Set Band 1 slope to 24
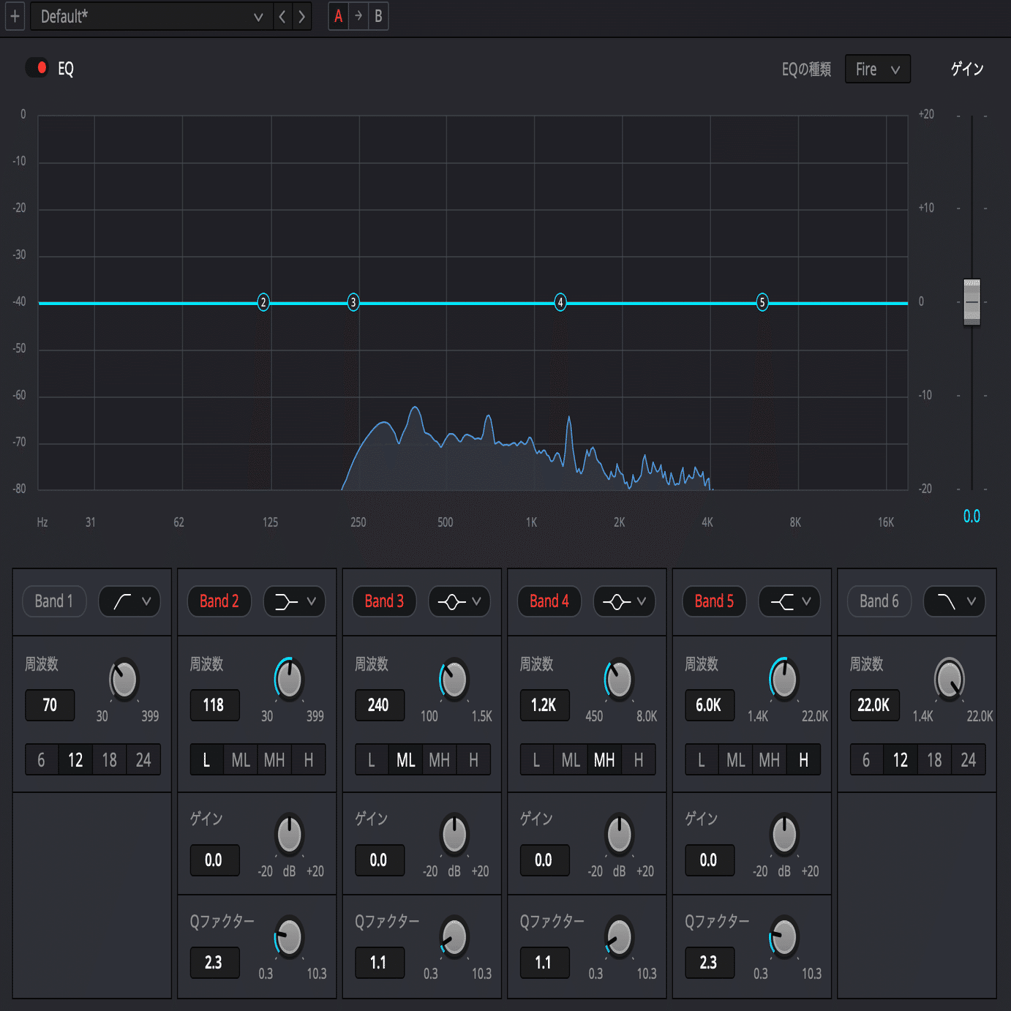Image resolution: width=1011 pixels, height=1011 pixels. [x=143, y=760]
